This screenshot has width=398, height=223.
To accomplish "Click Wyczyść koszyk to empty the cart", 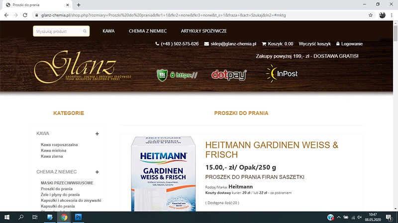I will click(315, 44).
